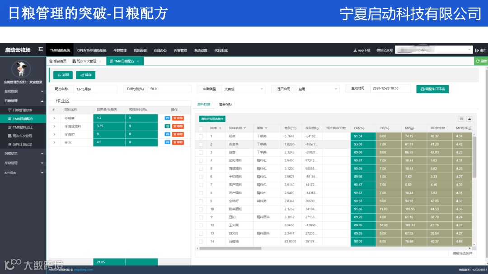Click the 配方名称 input with 13-15月龄
The height and width of the screenshot is (274, 488).
point(95,89)
